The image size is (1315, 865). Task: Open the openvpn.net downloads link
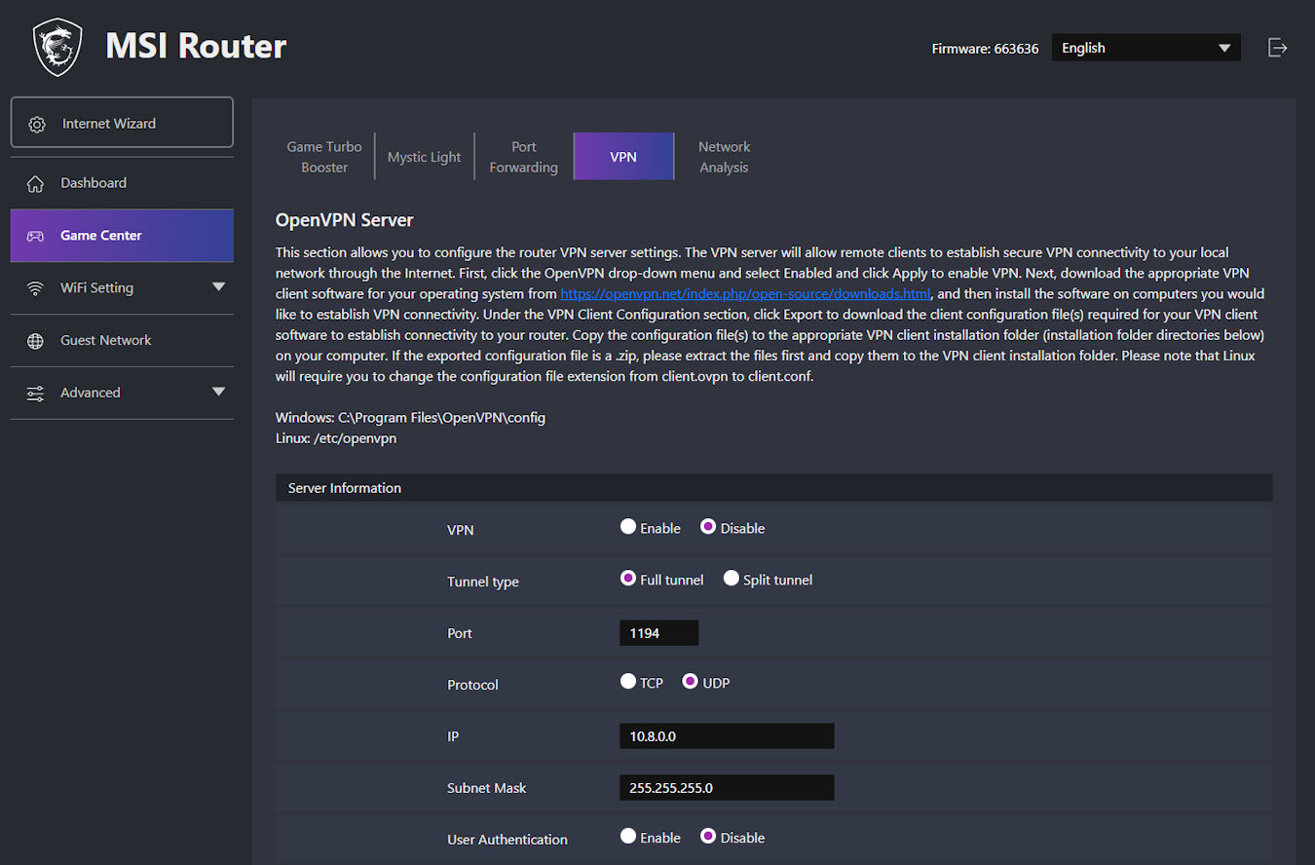746,293
